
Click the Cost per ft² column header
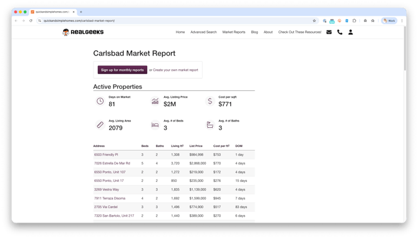point(221,146)
